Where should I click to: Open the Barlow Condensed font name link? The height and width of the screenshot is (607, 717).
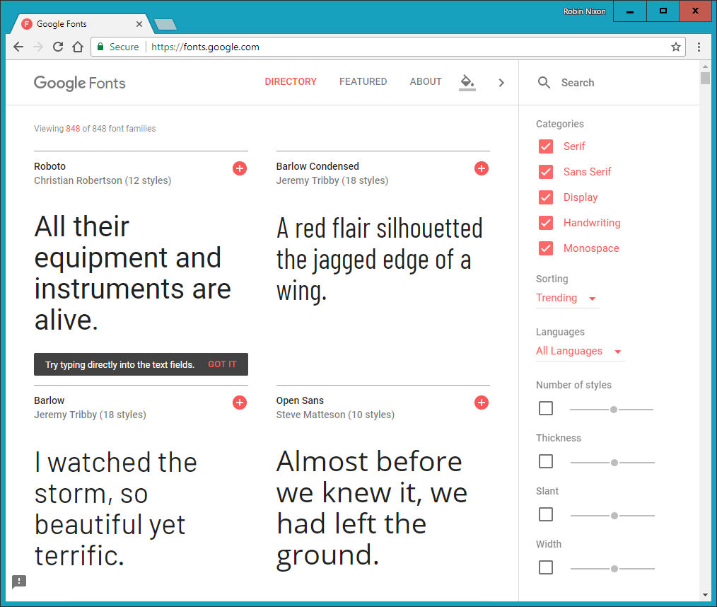click(317, 166)
